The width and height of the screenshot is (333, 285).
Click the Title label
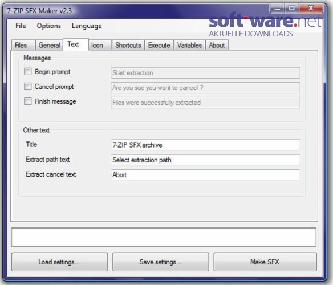[x=31, y=144]
